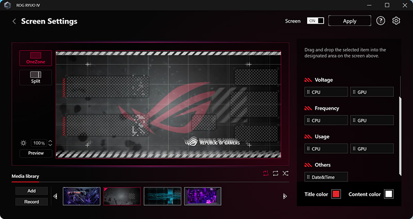
Task: Select the teal cyber media thumbnail
Action: pyautogui.click(x=163, y=196)
